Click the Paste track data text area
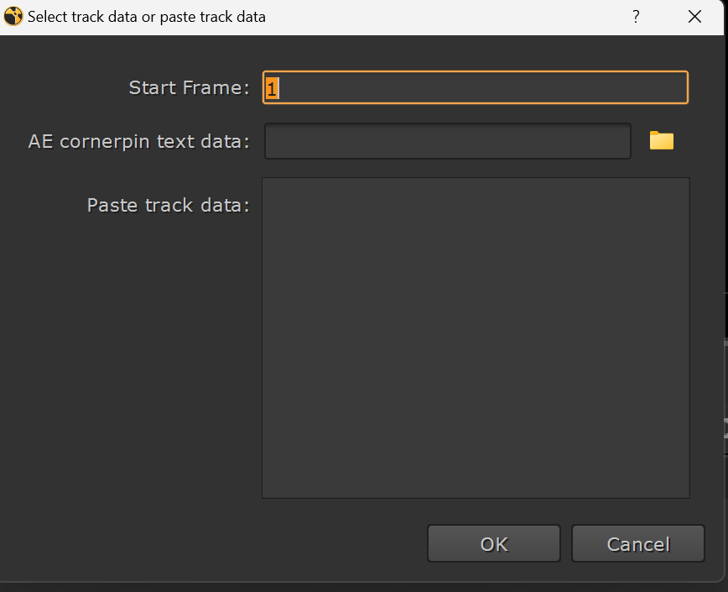 point(476,336)
